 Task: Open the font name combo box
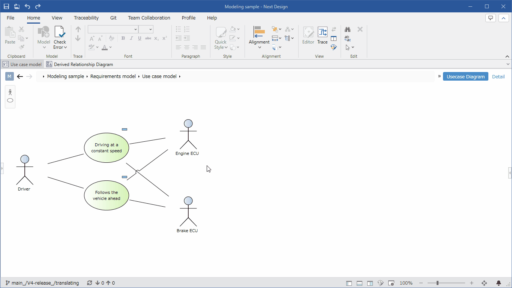[x=113, y=29]
